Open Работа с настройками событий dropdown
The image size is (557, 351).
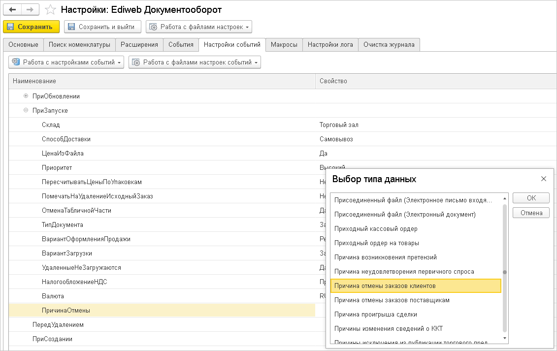[x=66, y=62]
